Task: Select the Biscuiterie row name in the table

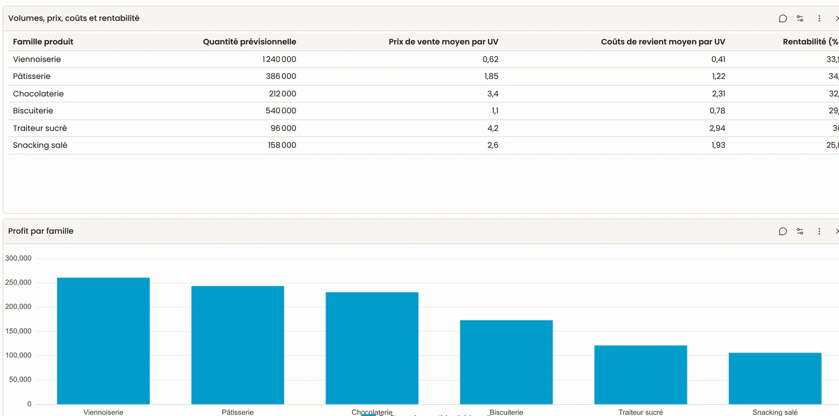Action: pyautogui.click(x=33, y=111)
